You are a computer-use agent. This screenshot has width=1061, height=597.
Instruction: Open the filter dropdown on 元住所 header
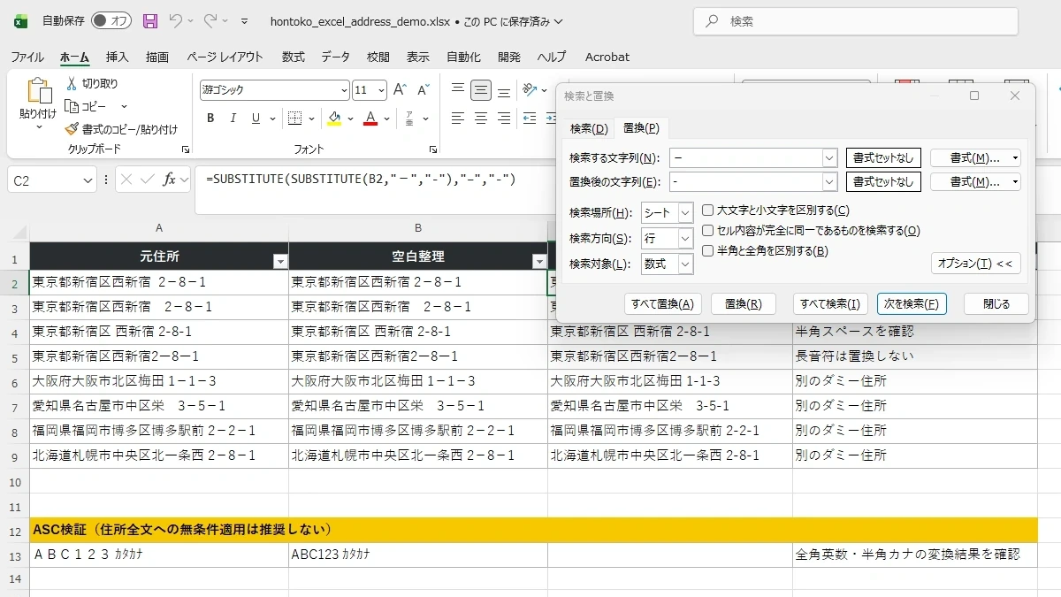point(280,261)
